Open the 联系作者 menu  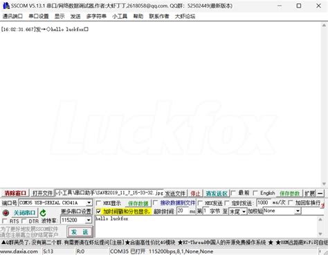coord(159,16)
